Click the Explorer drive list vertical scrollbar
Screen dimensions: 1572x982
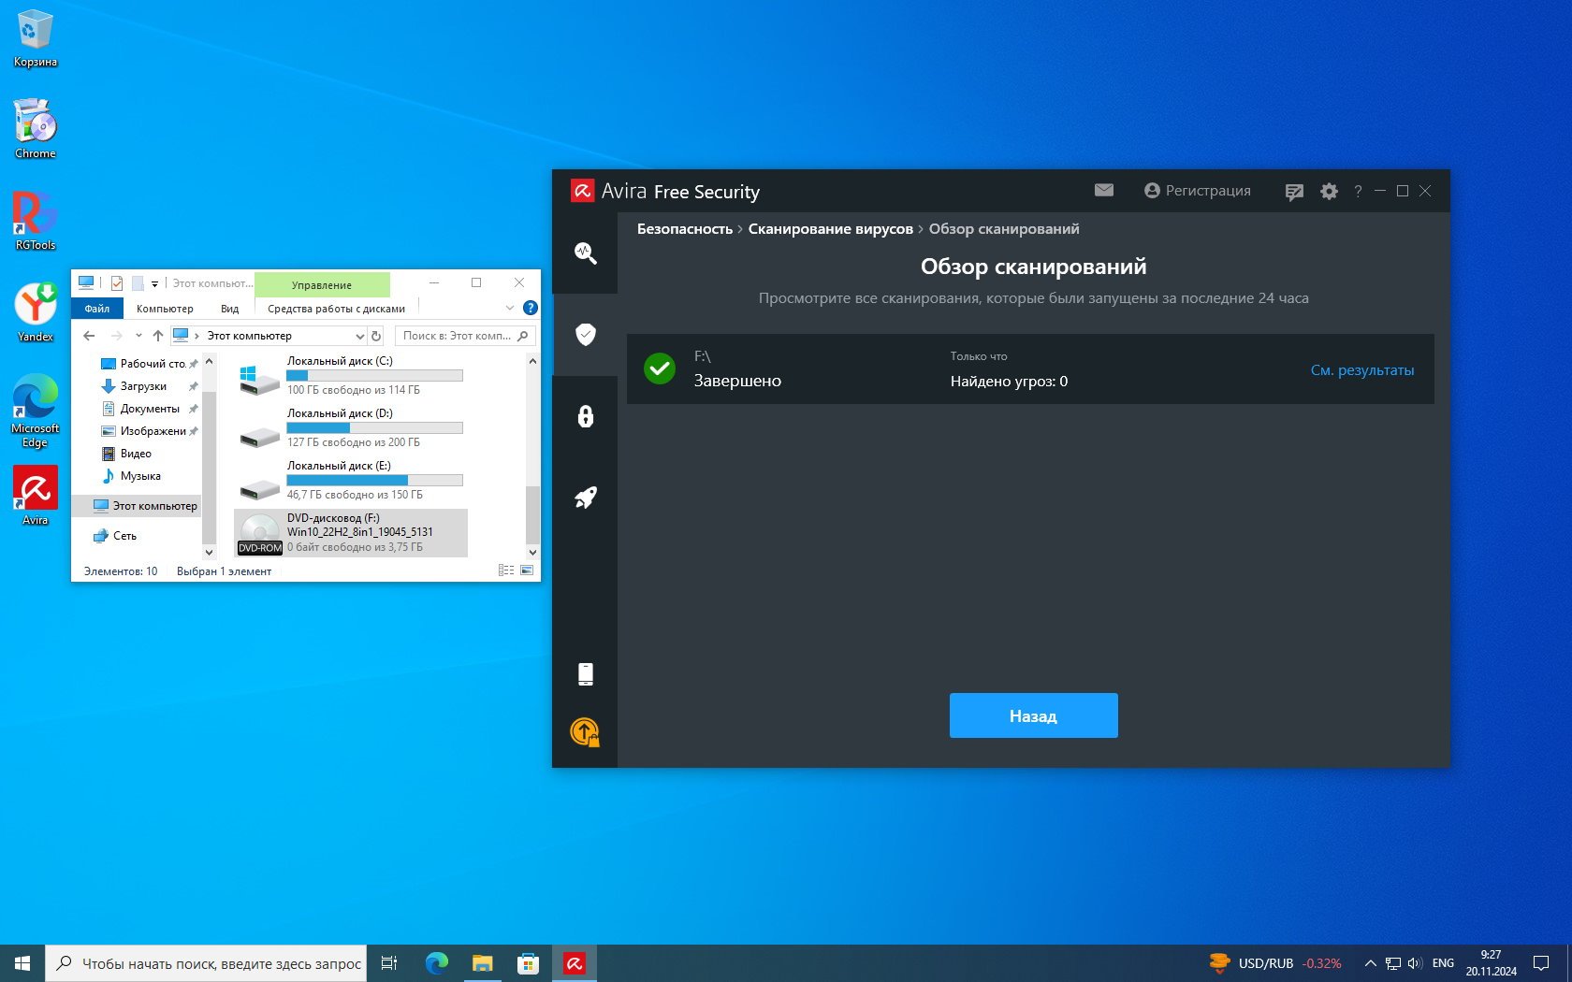[x=532, y=513]
